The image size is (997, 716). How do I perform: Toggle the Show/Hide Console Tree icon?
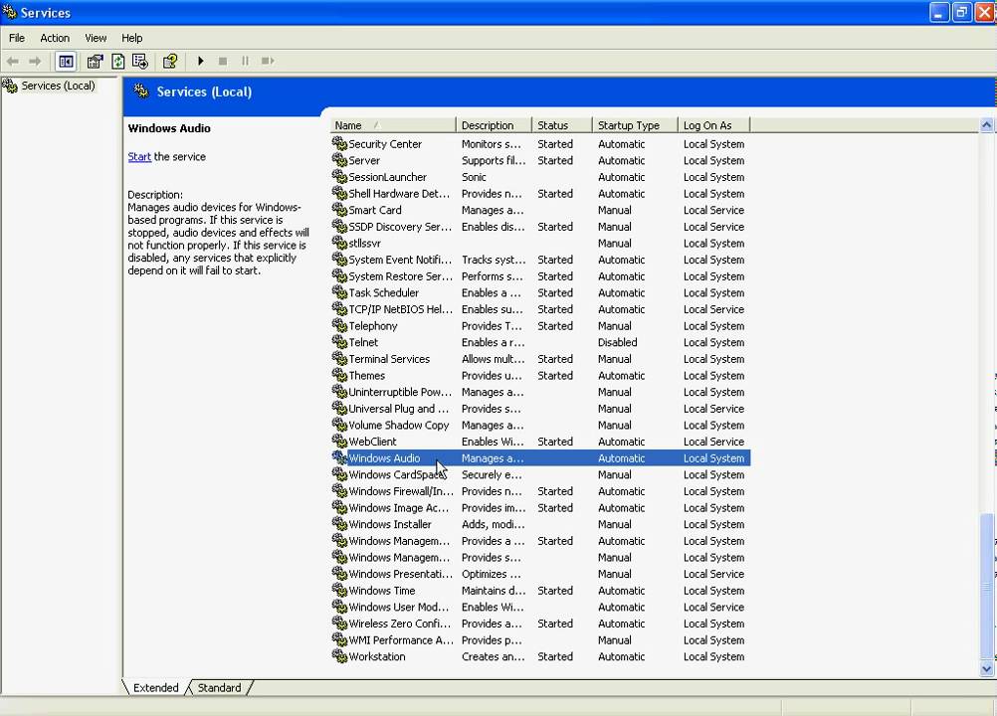point(66,61)
